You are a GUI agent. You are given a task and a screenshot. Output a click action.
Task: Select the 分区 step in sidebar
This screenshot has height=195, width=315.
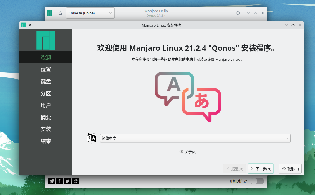[x=46, y=93]
